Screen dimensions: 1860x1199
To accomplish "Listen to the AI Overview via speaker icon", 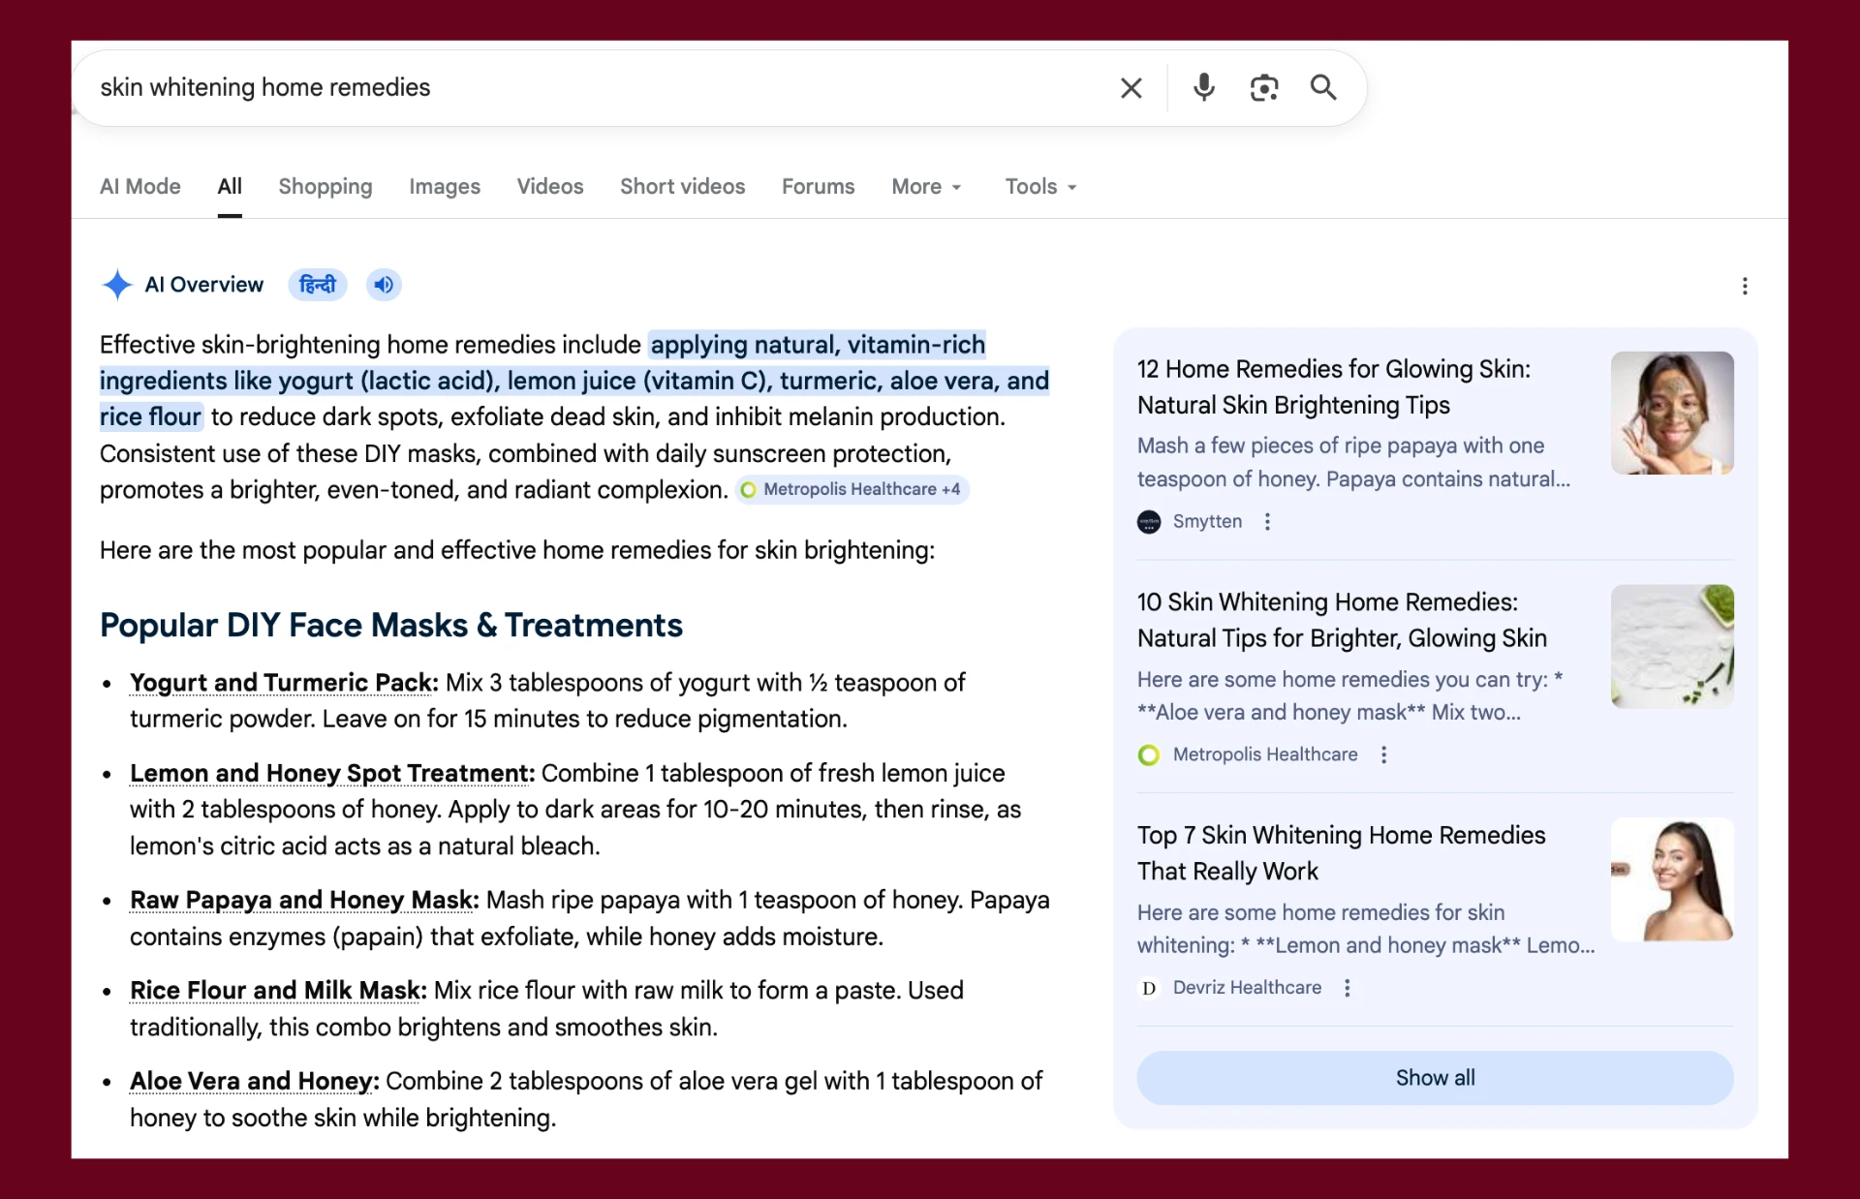I will point(383,284).
